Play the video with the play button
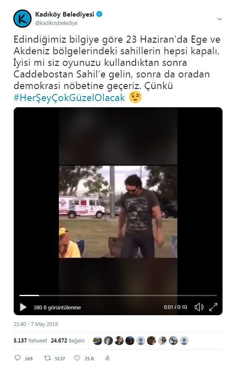235x369 pixels. (23, 307)
